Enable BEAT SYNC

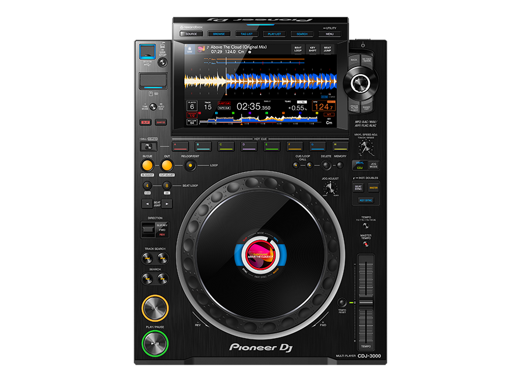pyautogui.click(x=358, y=188)
